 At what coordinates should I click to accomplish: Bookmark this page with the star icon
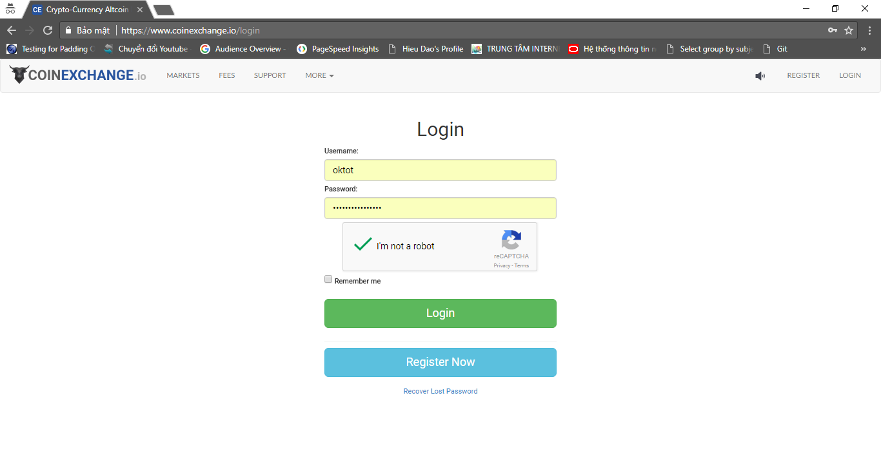849,30
